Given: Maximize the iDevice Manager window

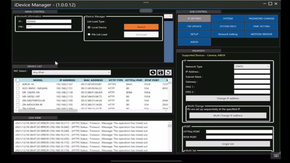Looking at the screenshot, I should coord(270,3).
